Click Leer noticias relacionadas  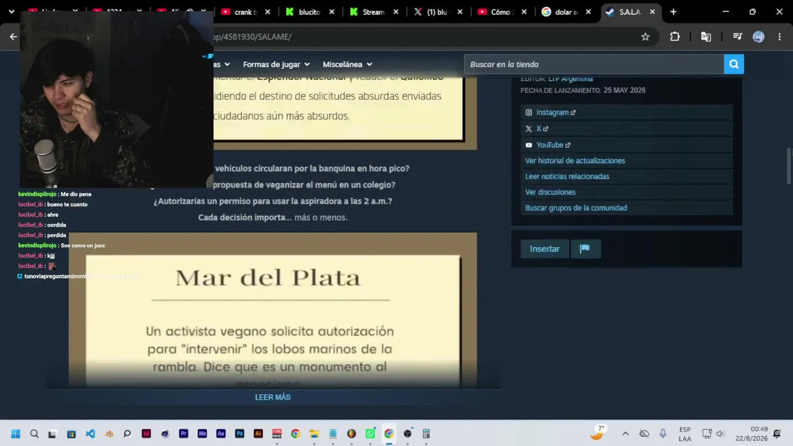(x=567, y=177)
